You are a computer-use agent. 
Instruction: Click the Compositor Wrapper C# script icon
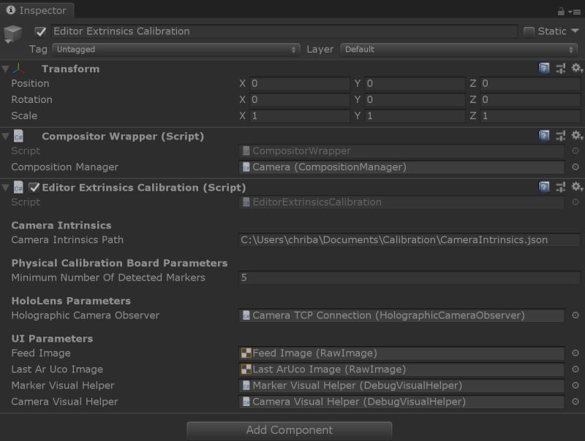pos(18,136)
